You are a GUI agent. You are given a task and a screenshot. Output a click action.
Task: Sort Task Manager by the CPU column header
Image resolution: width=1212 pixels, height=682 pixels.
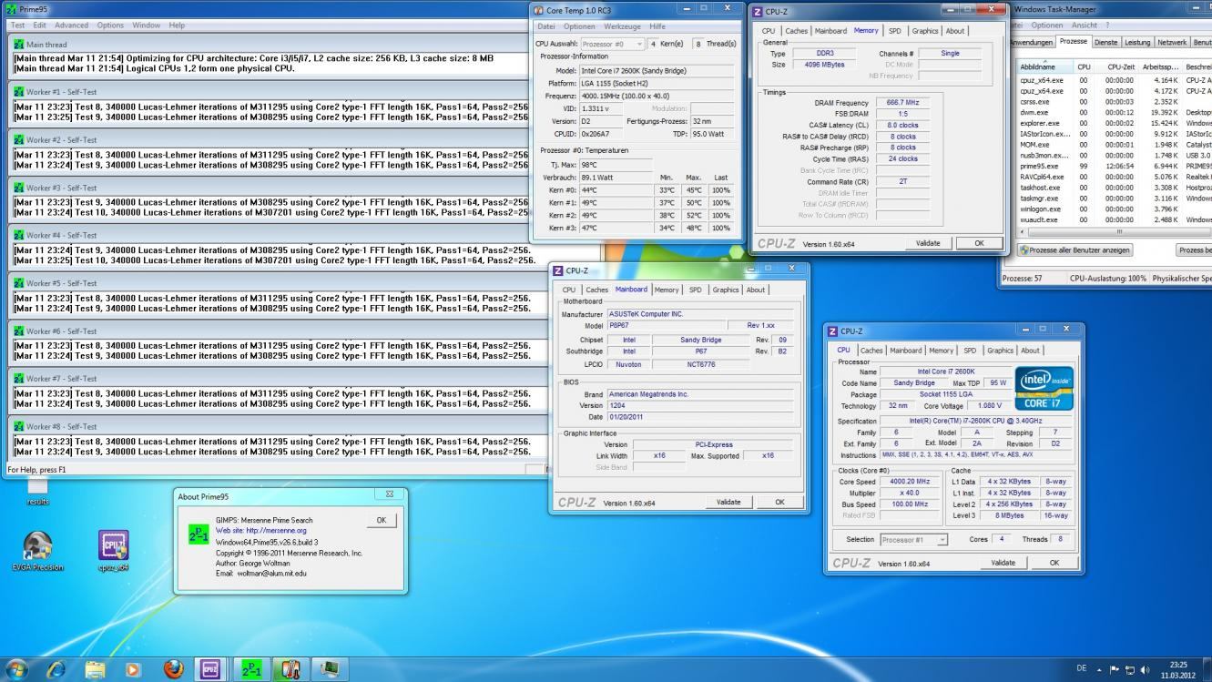(x=1084, y=66)
